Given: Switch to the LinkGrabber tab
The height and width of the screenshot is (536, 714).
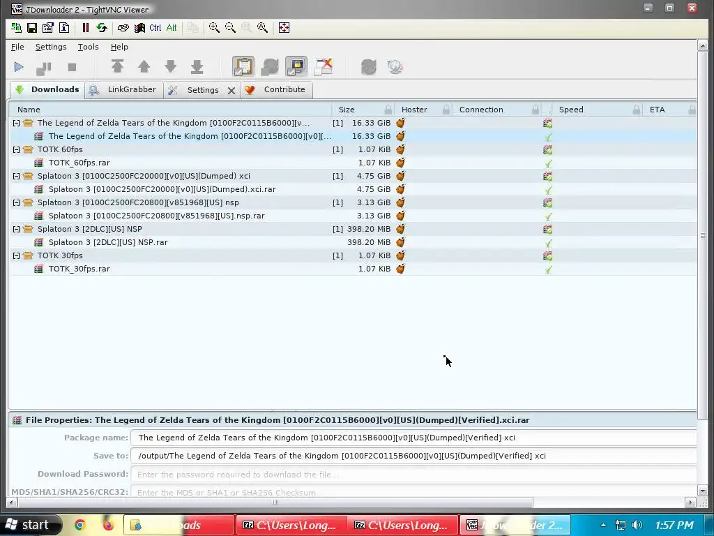Looking at the screenshot, I should [x=124, y=90].
